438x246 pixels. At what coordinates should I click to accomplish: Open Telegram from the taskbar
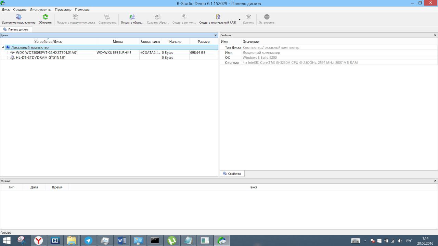click(x=88, y=241)
